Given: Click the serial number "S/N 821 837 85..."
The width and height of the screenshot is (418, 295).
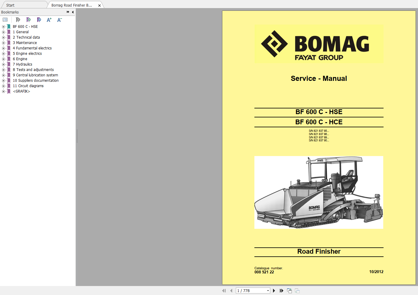Looking at the screenshot, I should pyautogui.click(x=319, y=131).
